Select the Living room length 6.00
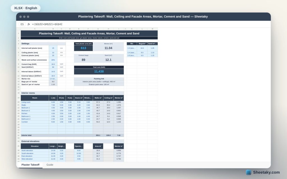This screenshot has width=287, height=179. [53, 102]
